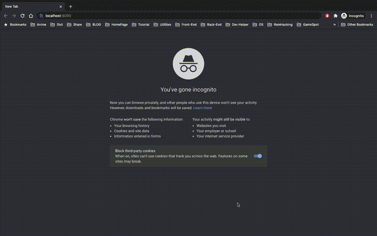Click "Websites you visit" list item
The image size is (377, 236).
click(211, 126)
